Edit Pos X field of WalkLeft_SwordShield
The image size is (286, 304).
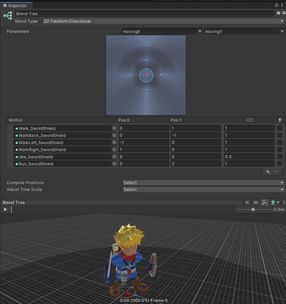pos(144,142)
